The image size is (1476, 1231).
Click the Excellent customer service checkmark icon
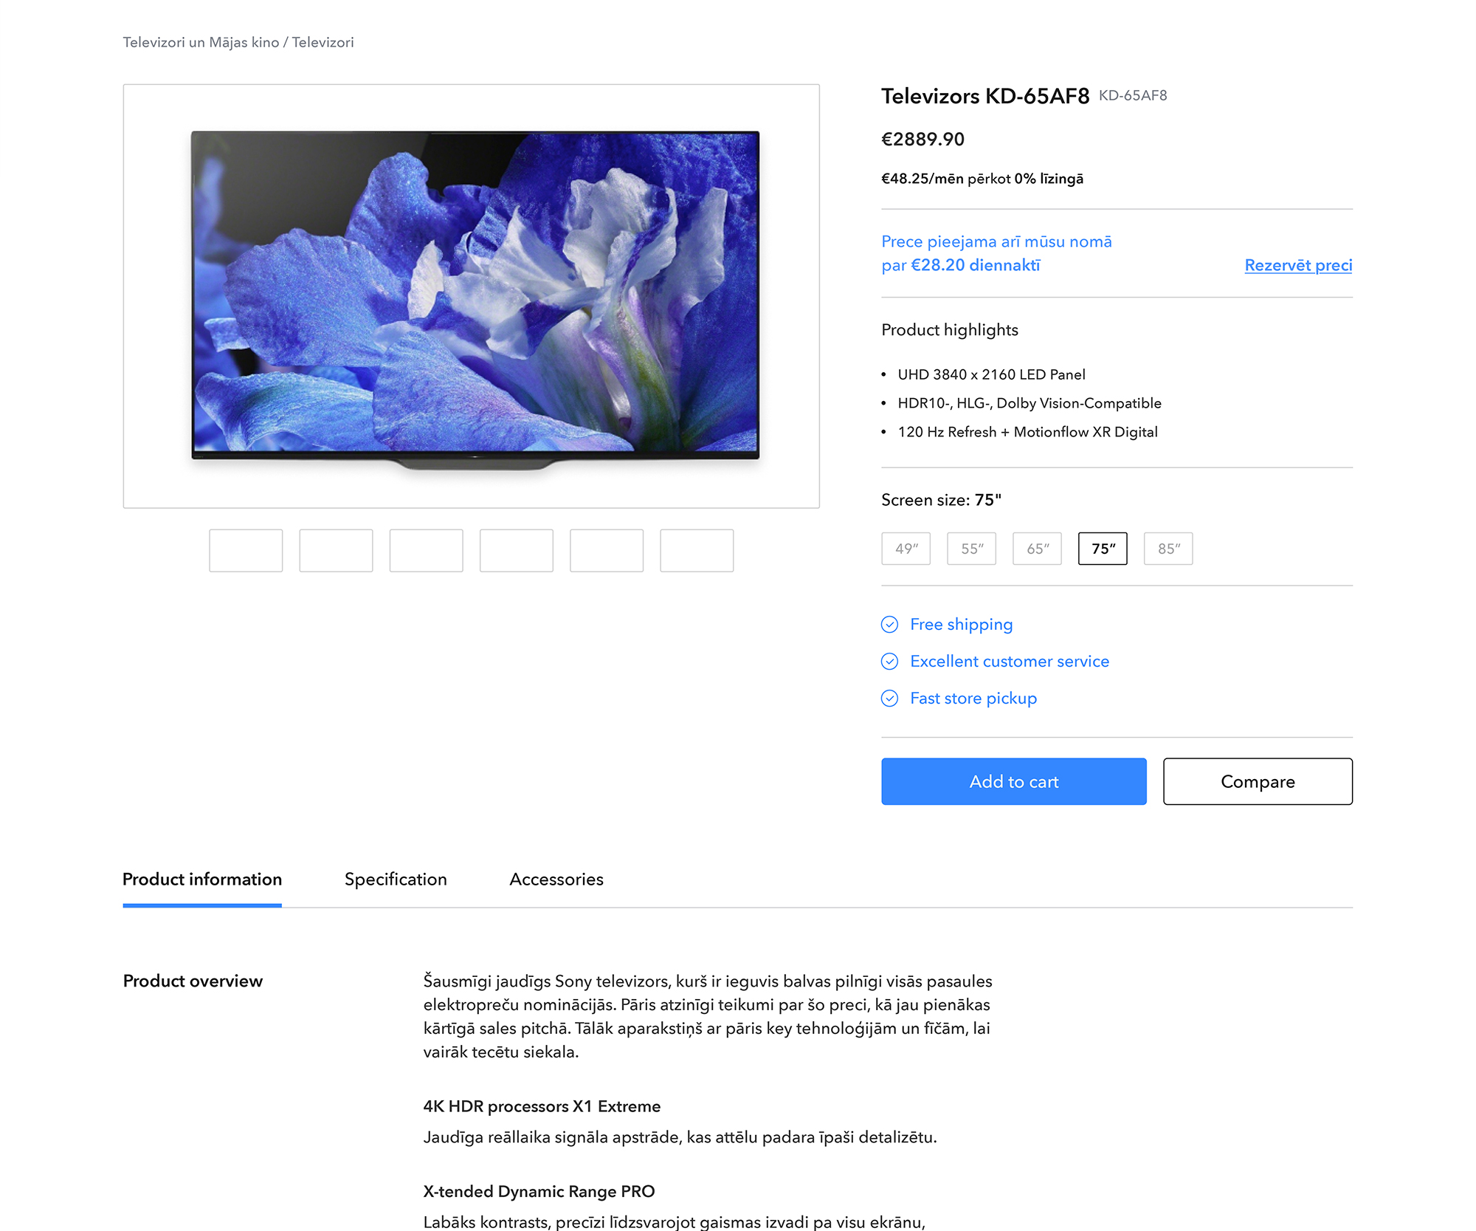889,662
